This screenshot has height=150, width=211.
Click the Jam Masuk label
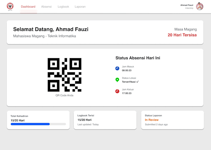coord(128,67)
